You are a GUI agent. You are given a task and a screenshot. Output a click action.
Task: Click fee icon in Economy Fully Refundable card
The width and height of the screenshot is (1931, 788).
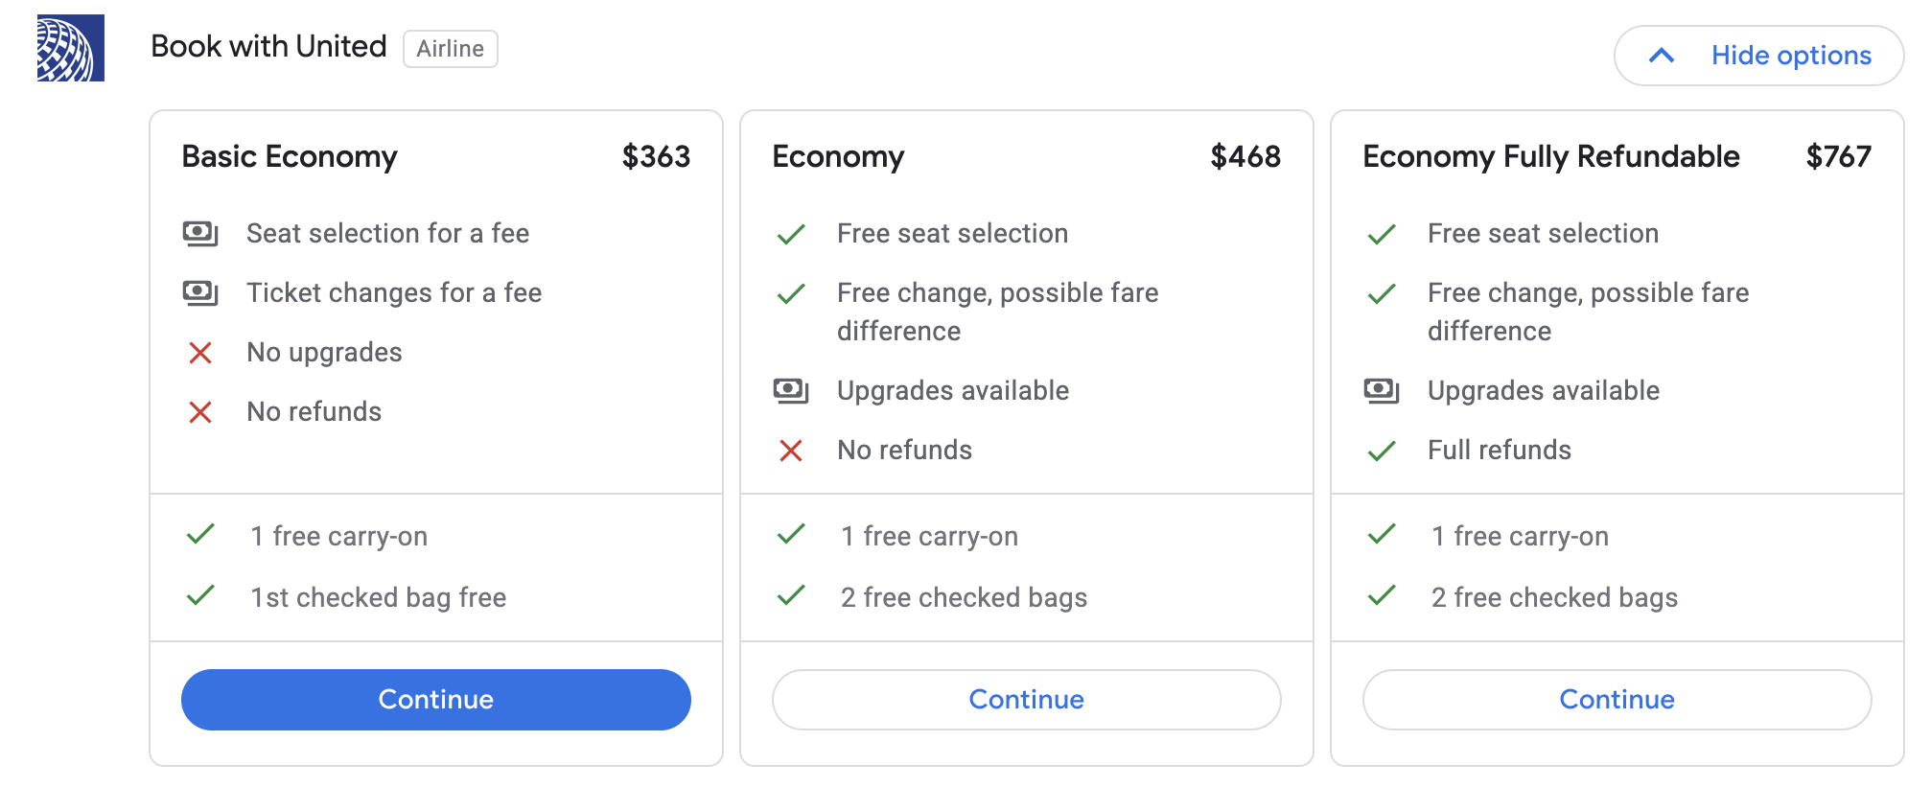[x=1382, y=390]
